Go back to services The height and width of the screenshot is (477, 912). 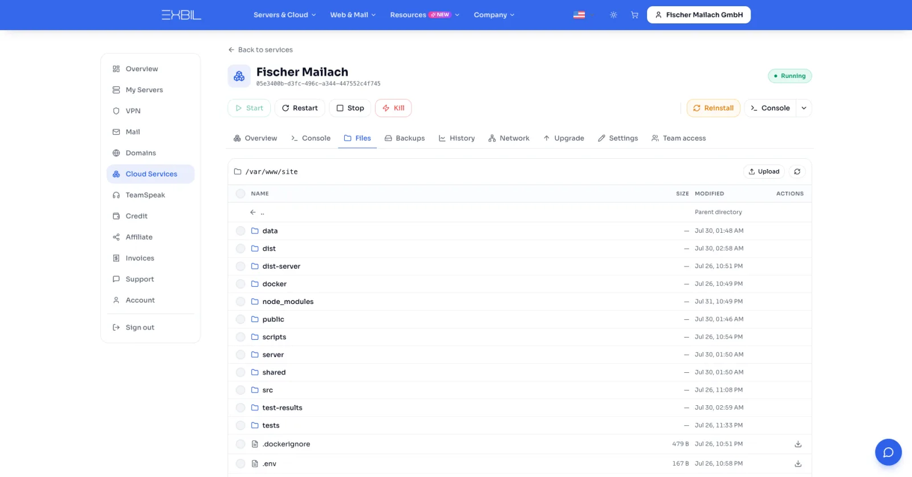point(260,50)
